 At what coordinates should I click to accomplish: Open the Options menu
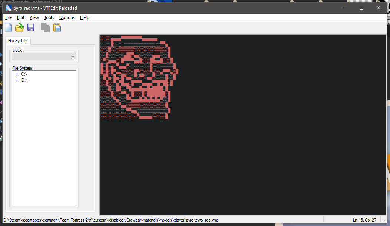tap(67, 17)
